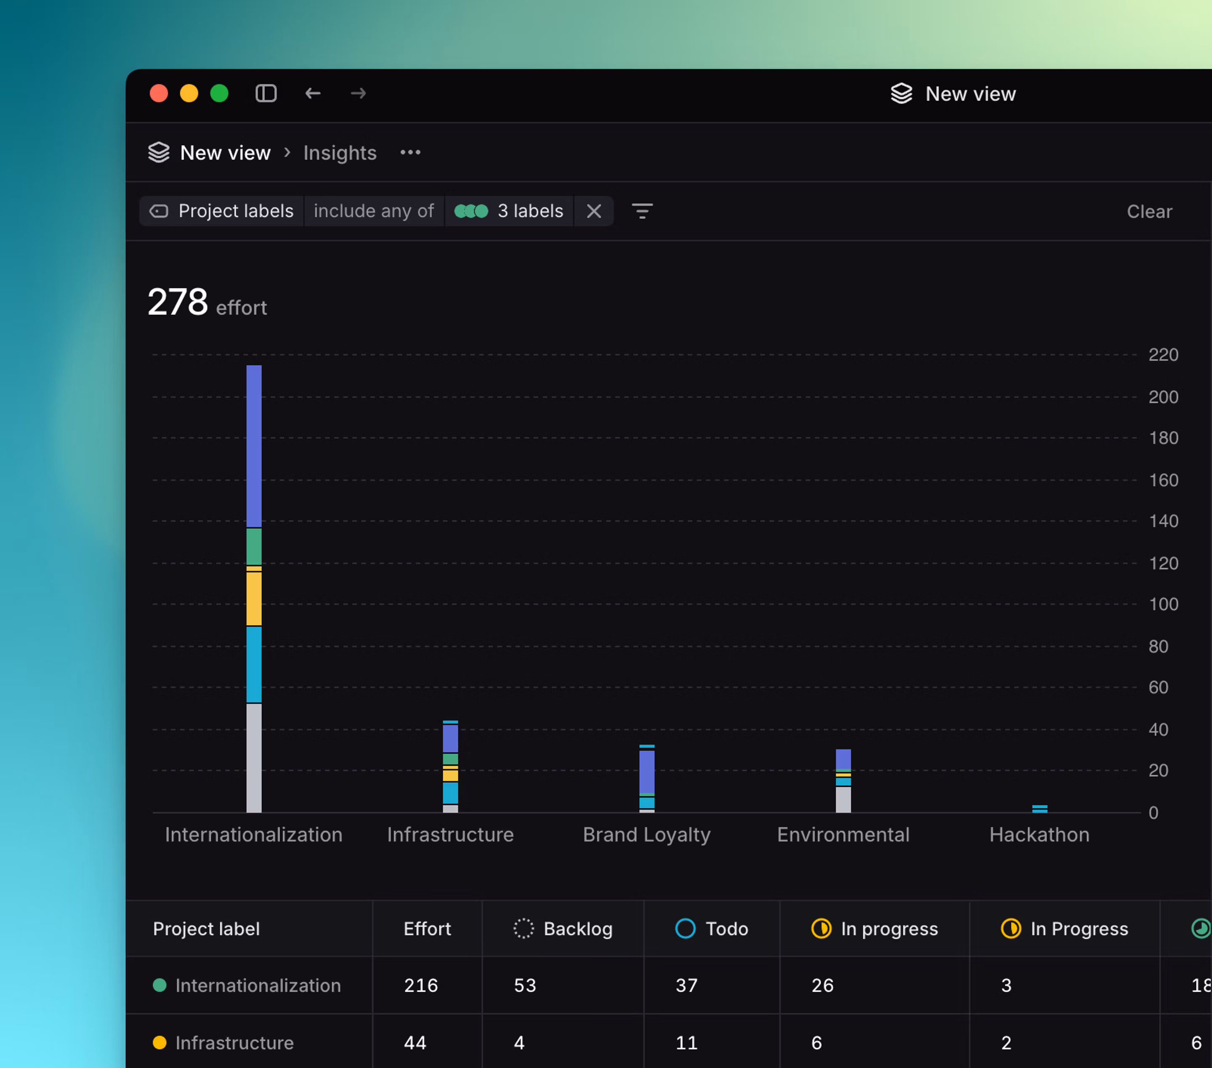This screenshot has height=1068, width=1212.
Task: Click the In Progress icon in rightmost column header
Action: click(1011, 929)
